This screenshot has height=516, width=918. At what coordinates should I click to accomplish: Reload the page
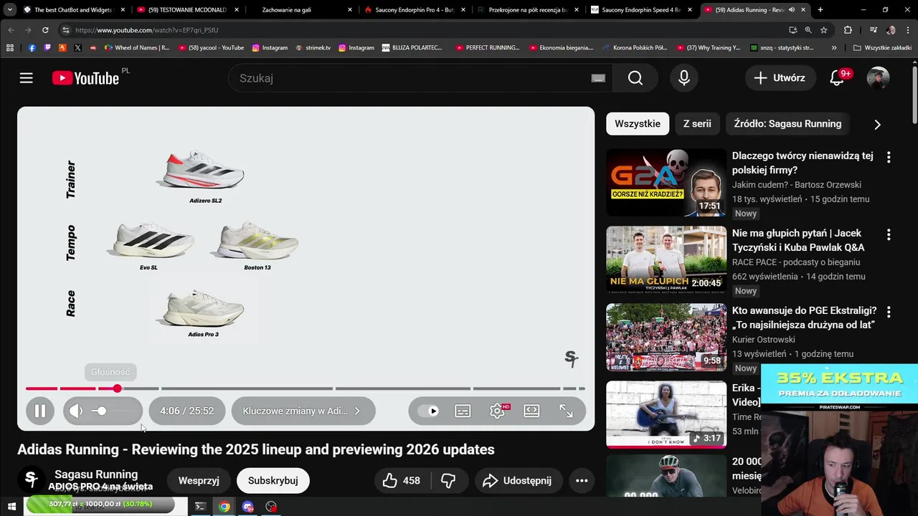pos(45,30)
